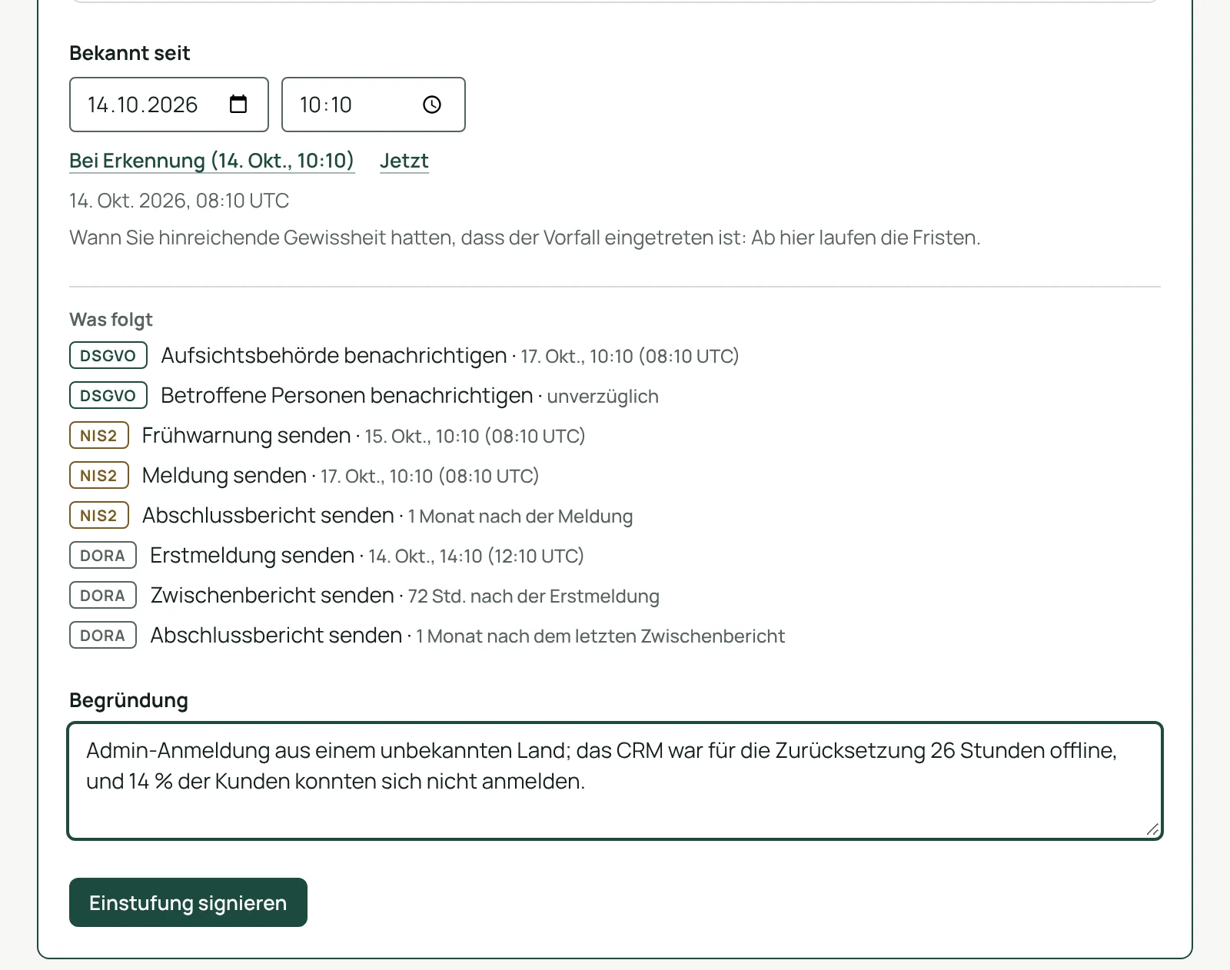The height and width of the screenshot is (970, 1230).
Task: Click deadline '14. Okt., 14:10 (12:10 UTC)'
Action: coord(476,556)
